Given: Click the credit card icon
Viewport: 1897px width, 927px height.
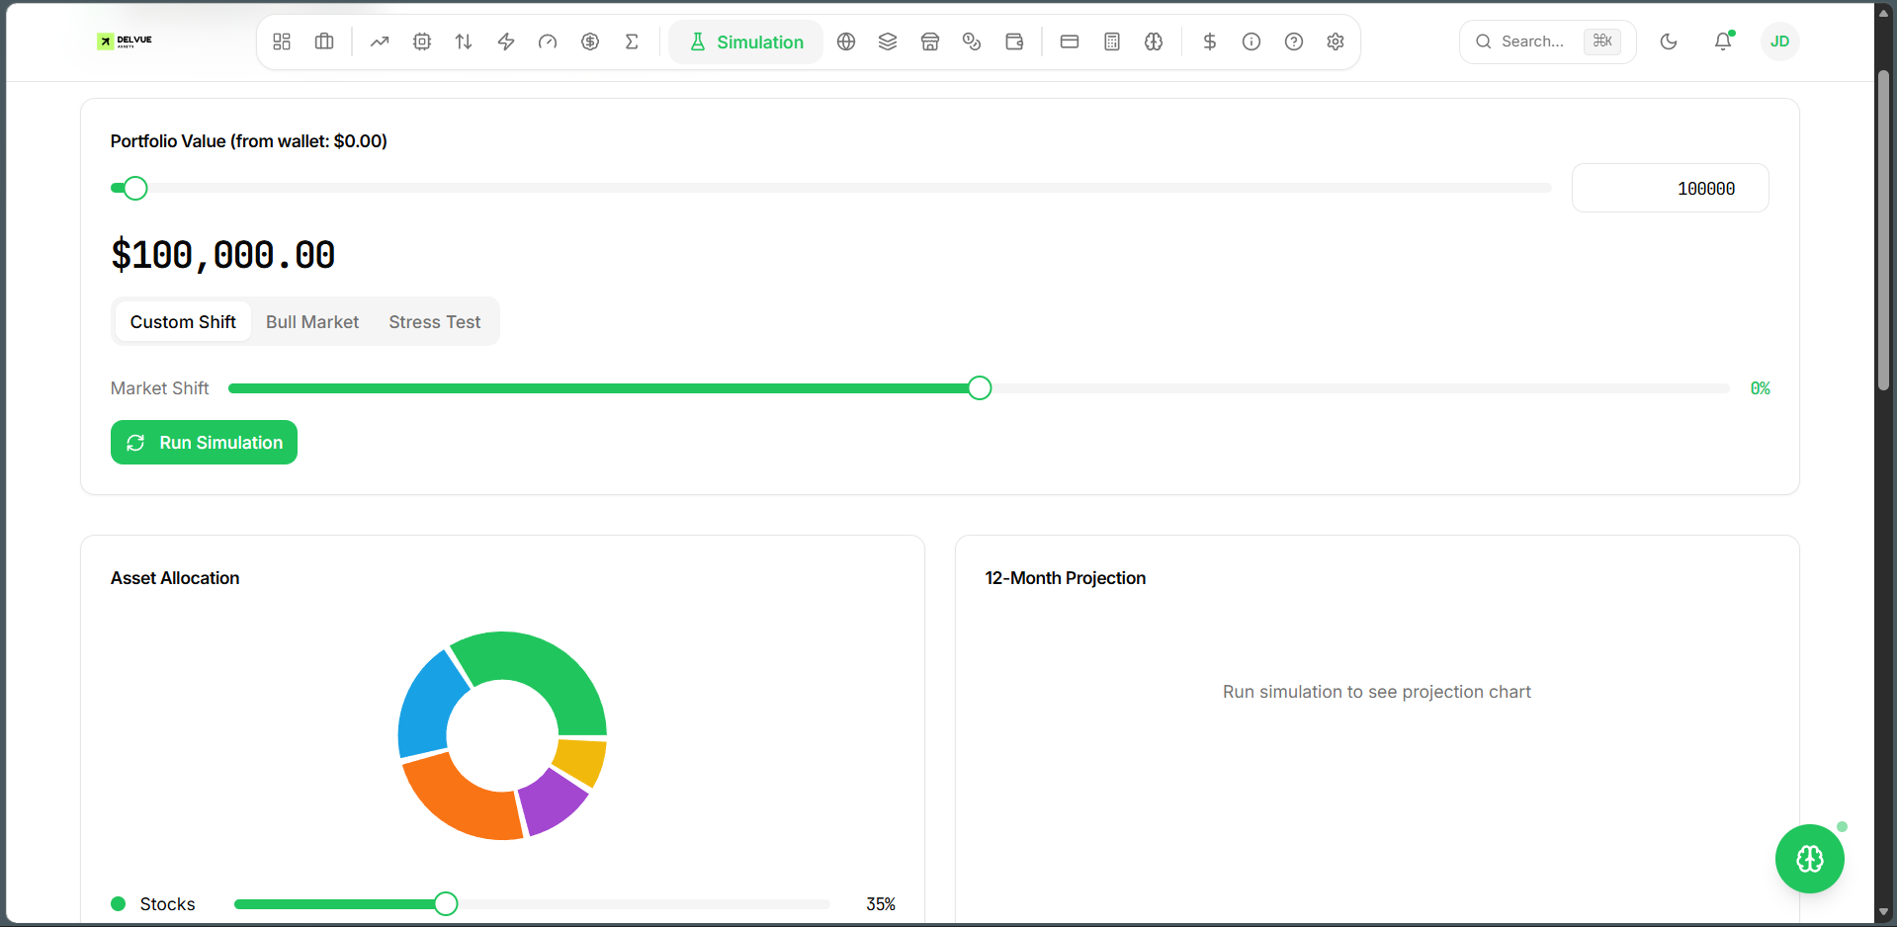Looking at the screenshot, I should tap(1070, 42).
